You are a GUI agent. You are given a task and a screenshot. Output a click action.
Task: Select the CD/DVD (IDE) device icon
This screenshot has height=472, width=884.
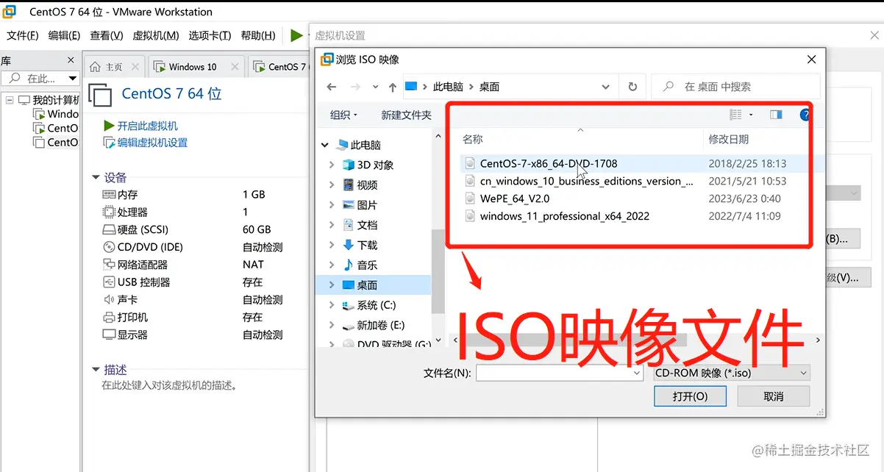pos(107,247)
